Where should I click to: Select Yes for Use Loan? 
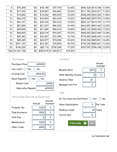(x=25, y=69)
